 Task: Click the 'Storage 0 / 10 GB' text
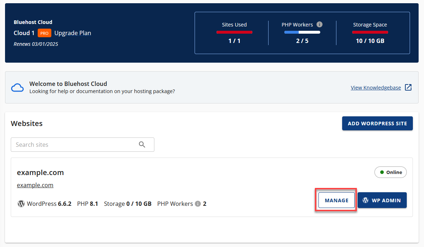pyautogui.click(x=128, y=204)
